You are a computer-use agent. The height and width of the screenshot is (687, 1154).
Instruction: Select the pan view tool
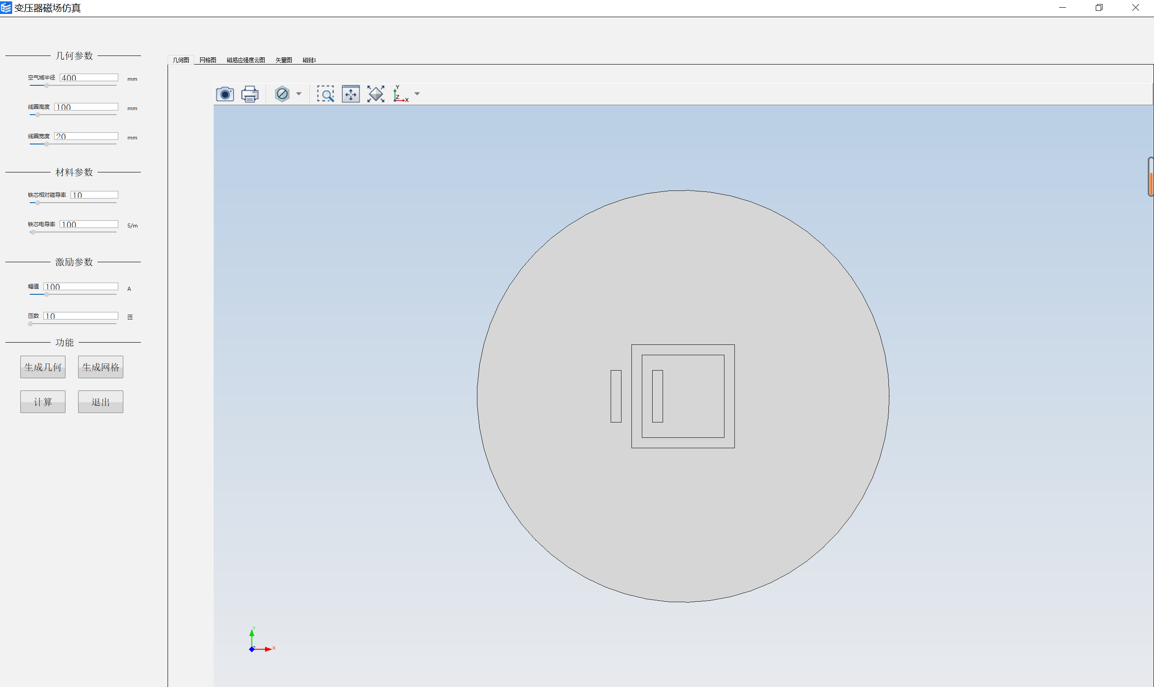[350, 94]
